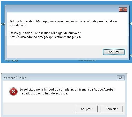132x117 pixels.
Task: Click the gray footer left of Distiller's Aceptar
Action: 39,109
